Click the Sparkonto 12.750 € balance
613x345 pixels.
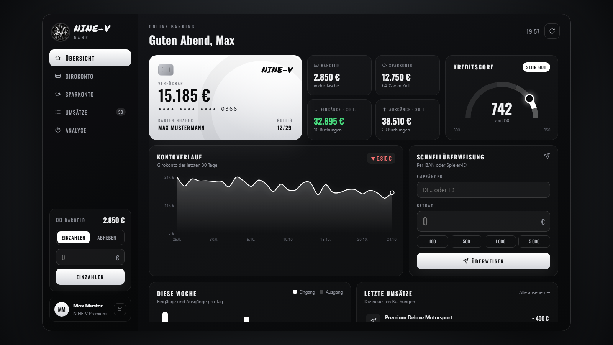tap(396, 77)
